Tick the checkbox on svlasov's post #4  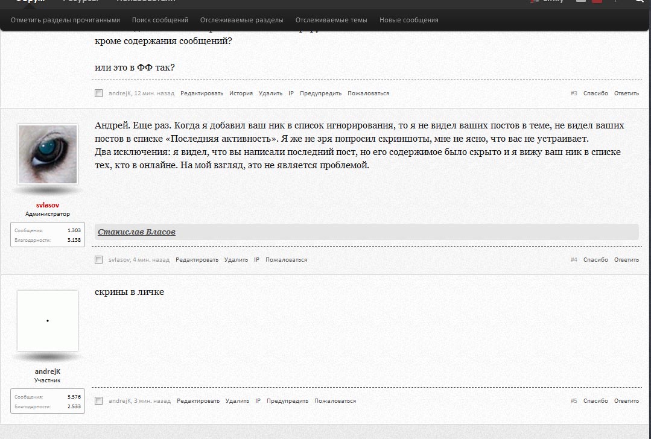coord(98,260)
